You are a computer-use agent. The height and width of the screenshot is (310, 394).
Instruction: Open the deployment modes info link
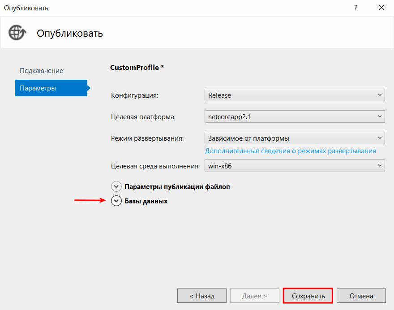(289, 151)
